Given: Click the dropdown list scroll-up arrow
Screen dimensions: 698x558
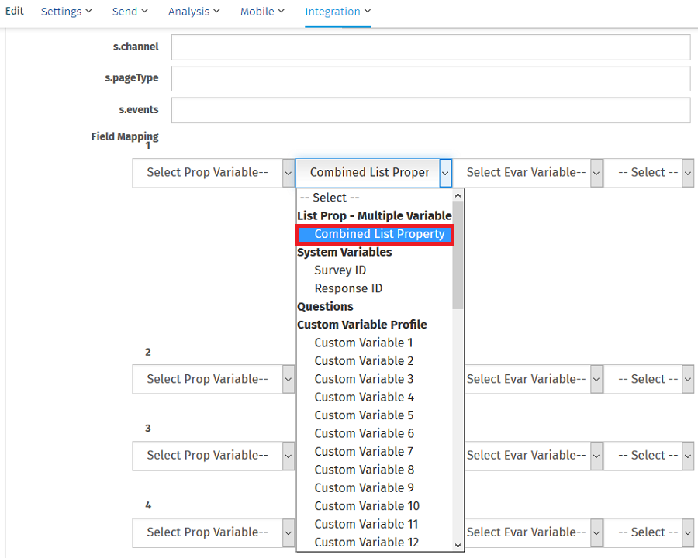Looking at the screenshot, I should coord(458,196).
